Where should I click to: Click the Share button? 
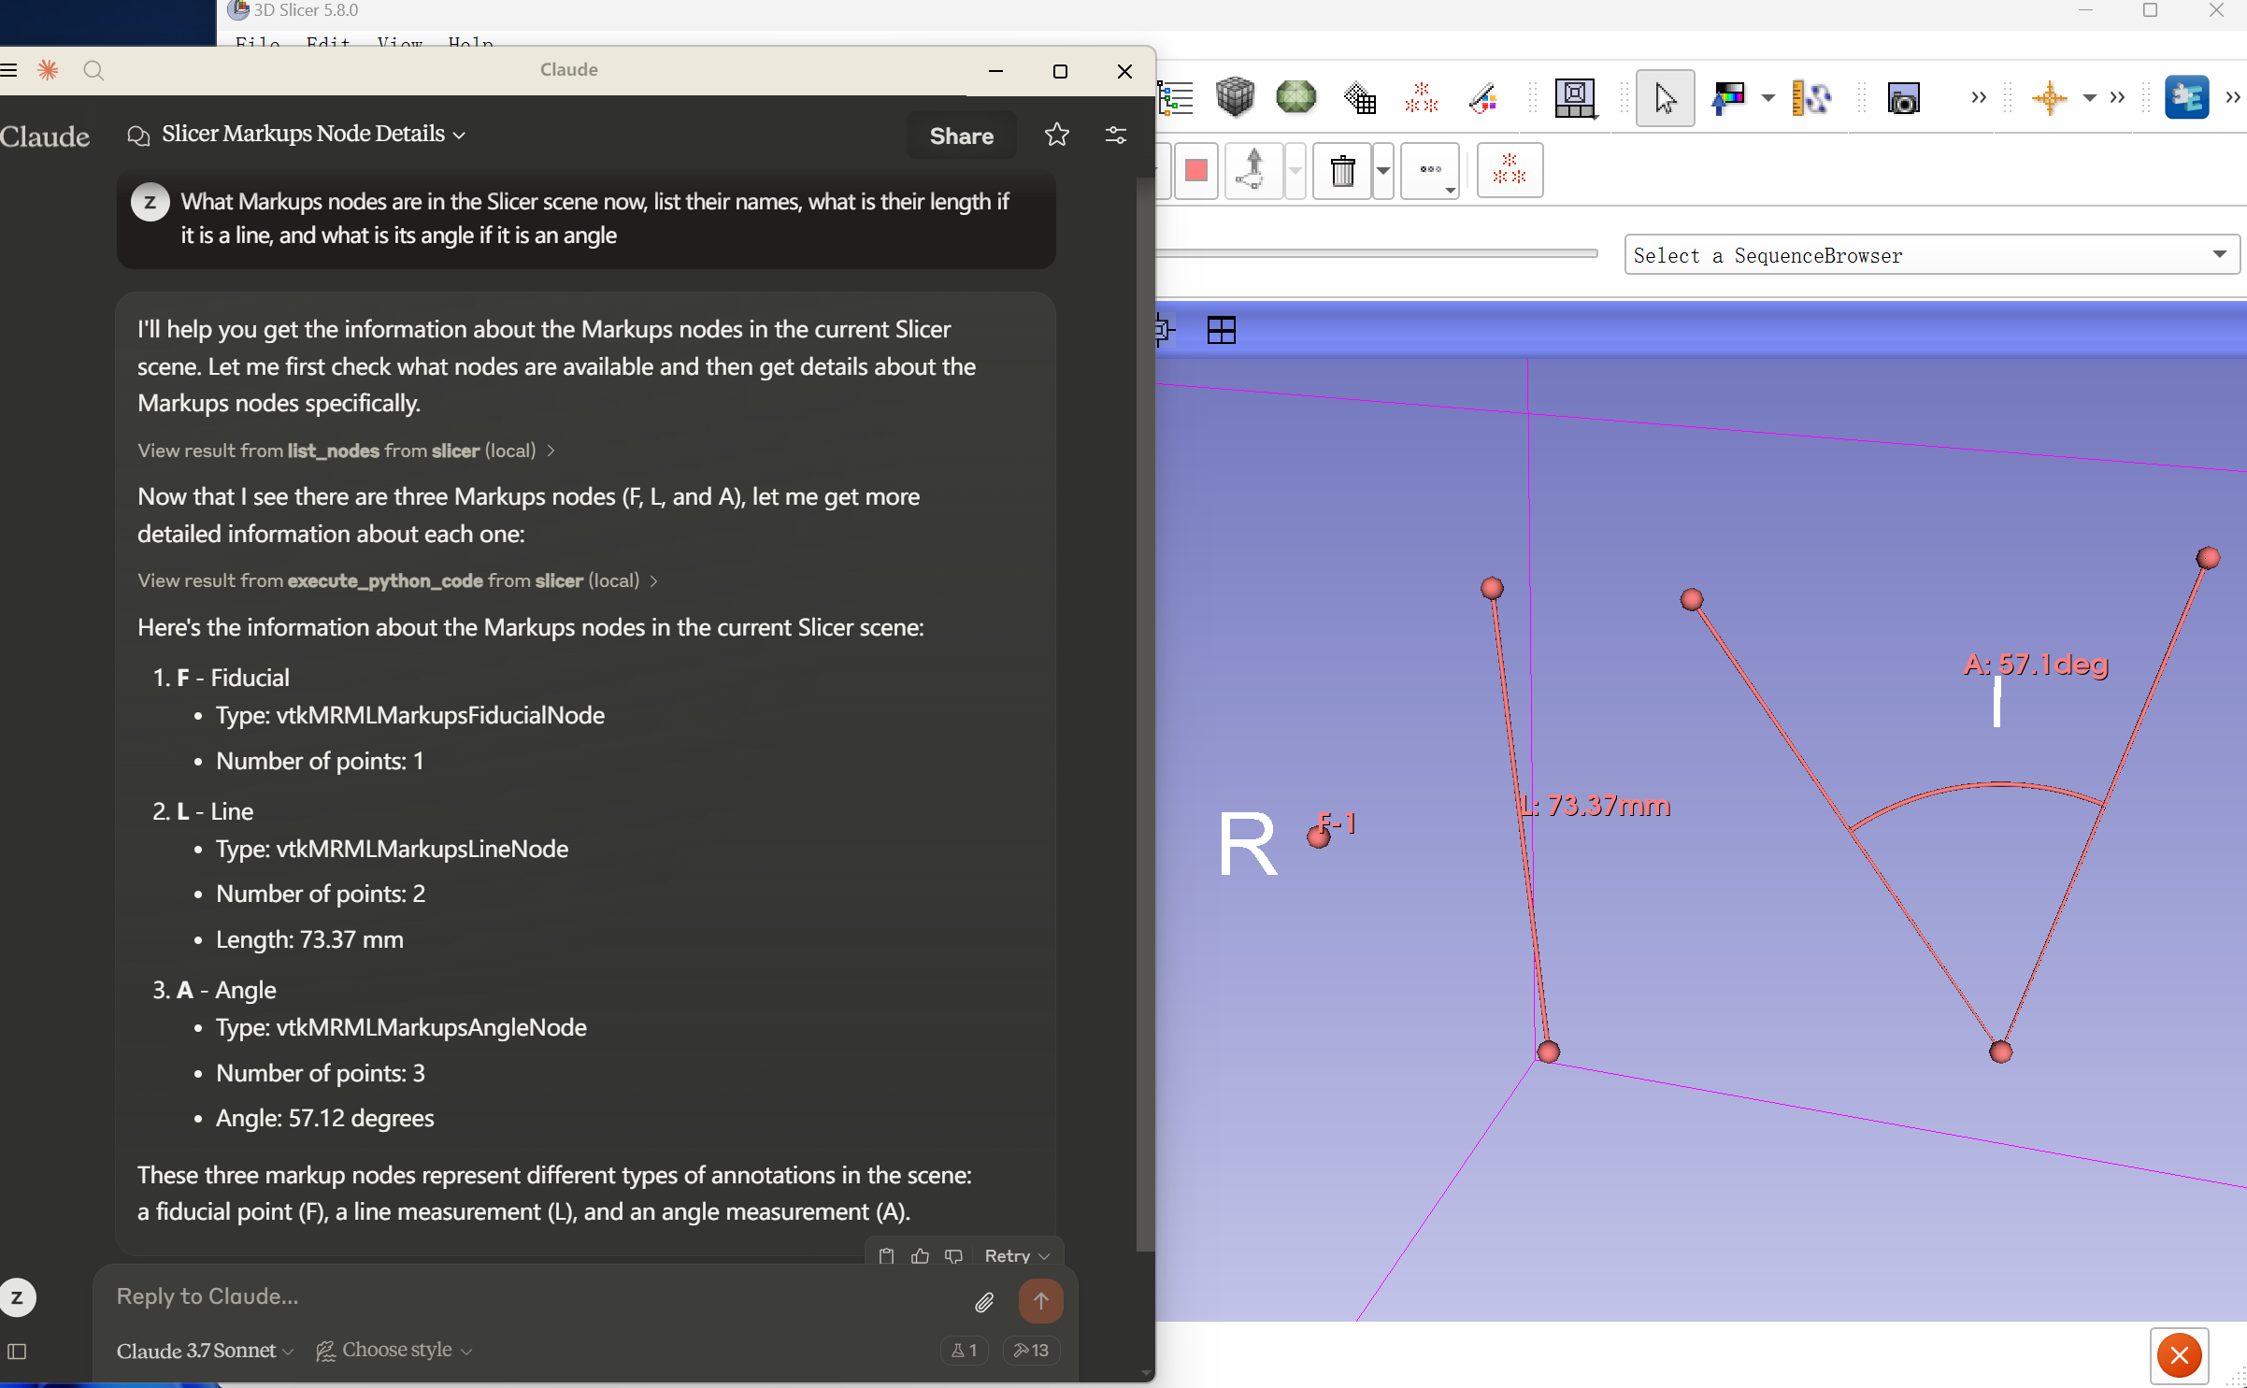coord(961,136)
